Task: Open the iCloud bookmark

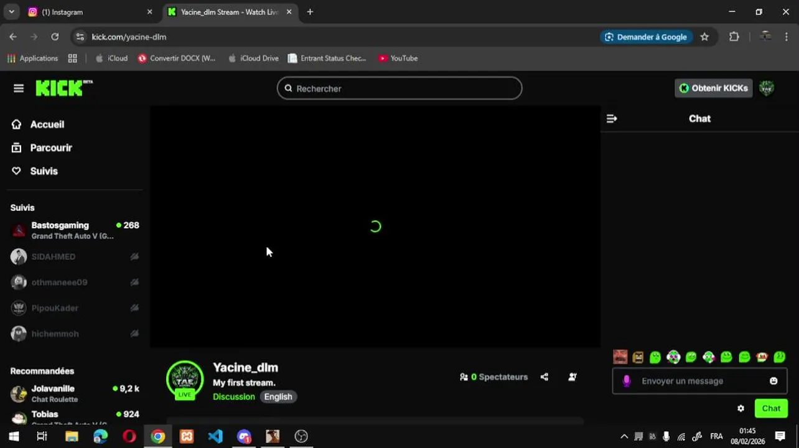Action: click(x=111, y=58)
